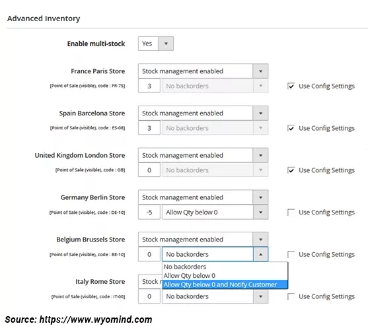This screenshot has height=330, width=368.
Task: Open Germany Berlin Store stock management dropdown
Action: [x=203, y=197]
